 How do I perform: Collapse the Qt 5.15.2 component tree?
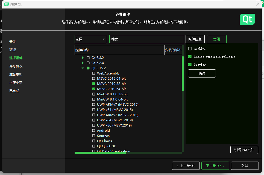(83, 68)
